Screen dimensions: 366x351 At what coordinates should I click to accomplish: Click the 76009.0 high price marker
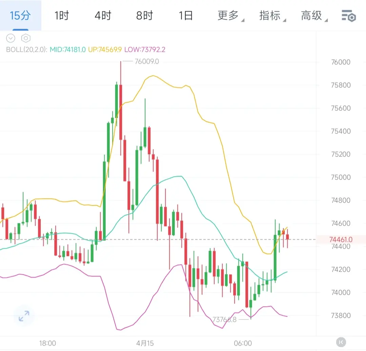point(147,61)
